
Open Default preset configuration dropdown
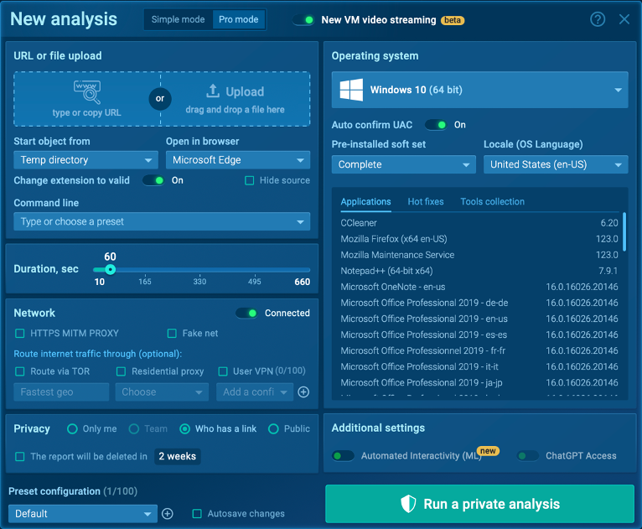(x=83, y=513)
